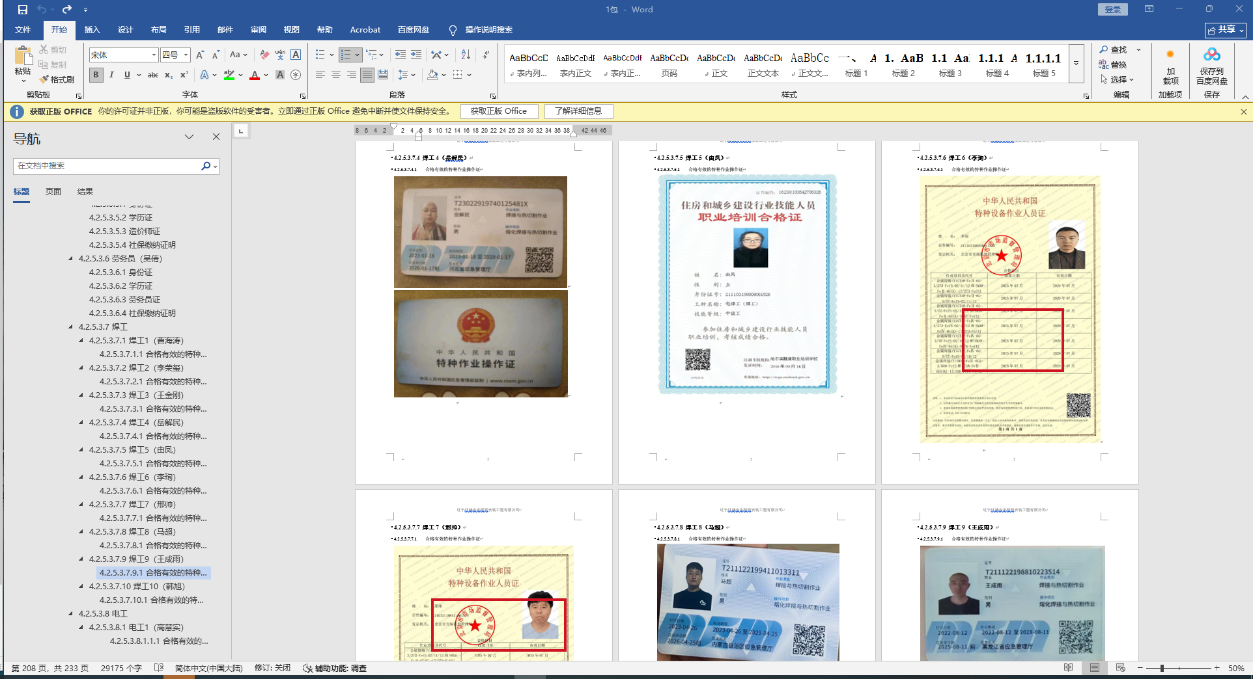Click the 获取正版 Office button
Viewport: 1253px width, 679px height.
tap(498, 111)
